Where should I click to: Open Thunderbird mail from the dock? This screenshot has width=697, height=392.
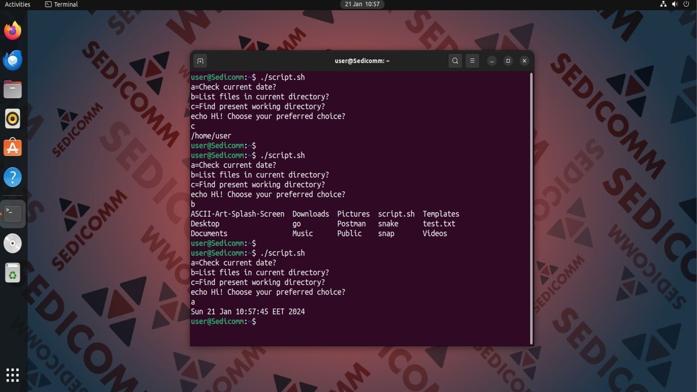point(13,60)
